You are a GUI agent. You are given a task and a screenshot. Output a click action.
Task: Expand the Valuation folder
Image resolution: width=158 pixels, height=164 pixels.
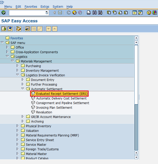[17, 130]
